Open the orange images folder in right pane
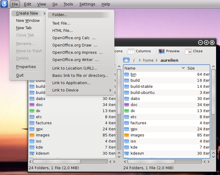The height and width of the screenshot is (175, 220). 137,135
